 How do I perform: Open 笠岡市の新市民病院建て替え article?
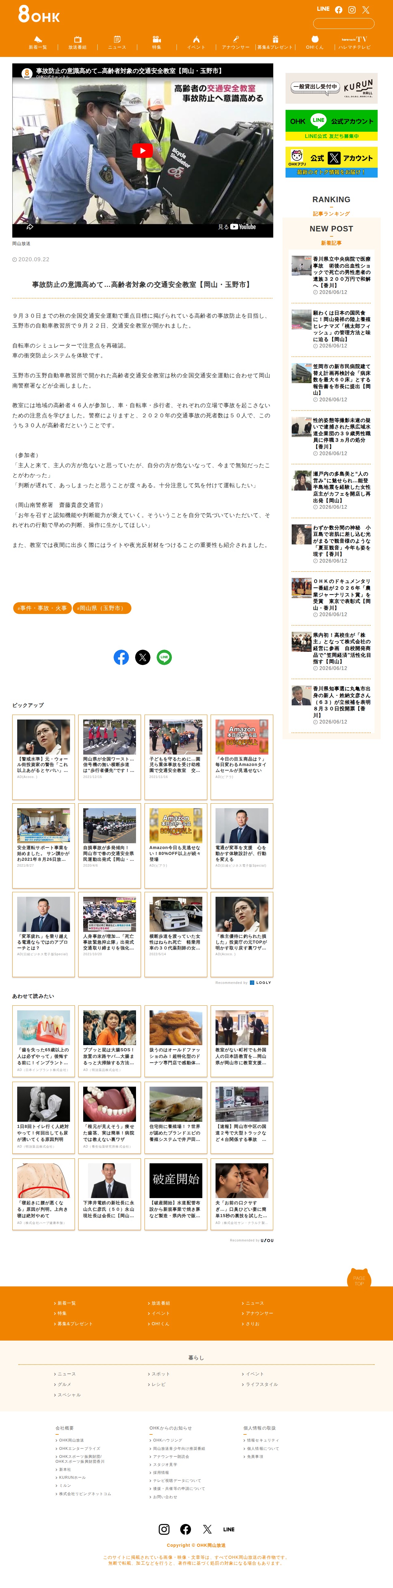pos(331,382)
